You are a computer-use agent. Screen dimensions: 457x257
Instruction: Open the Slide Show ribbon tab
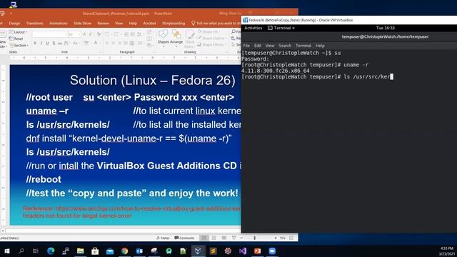[x=82, y=23]
